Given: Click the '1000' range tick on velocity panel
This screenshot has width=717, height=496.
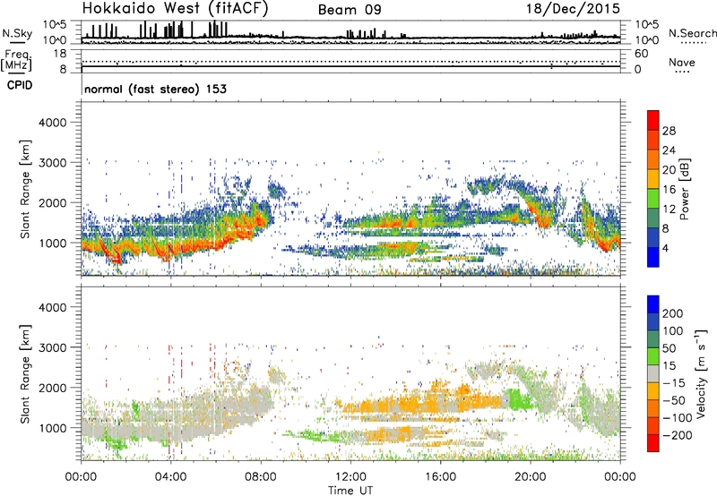Looking at the screenshot, I should 52,428.
